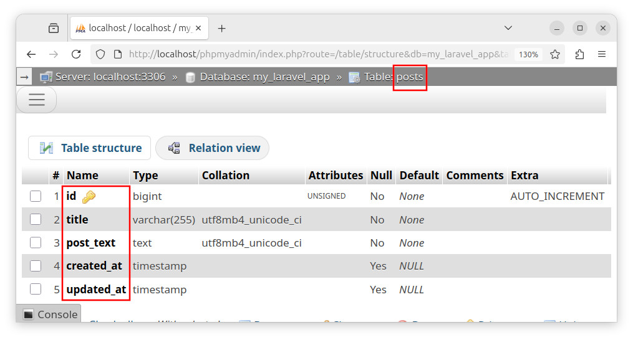Open the recent browsing view icon

pos(53,28)
